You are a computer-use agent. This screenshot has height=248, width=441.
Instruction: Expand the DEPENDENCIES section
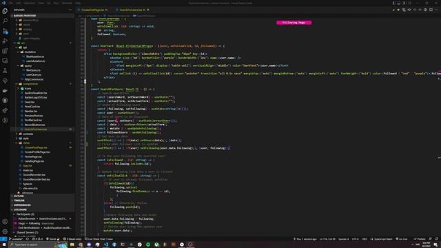point(42,205)
